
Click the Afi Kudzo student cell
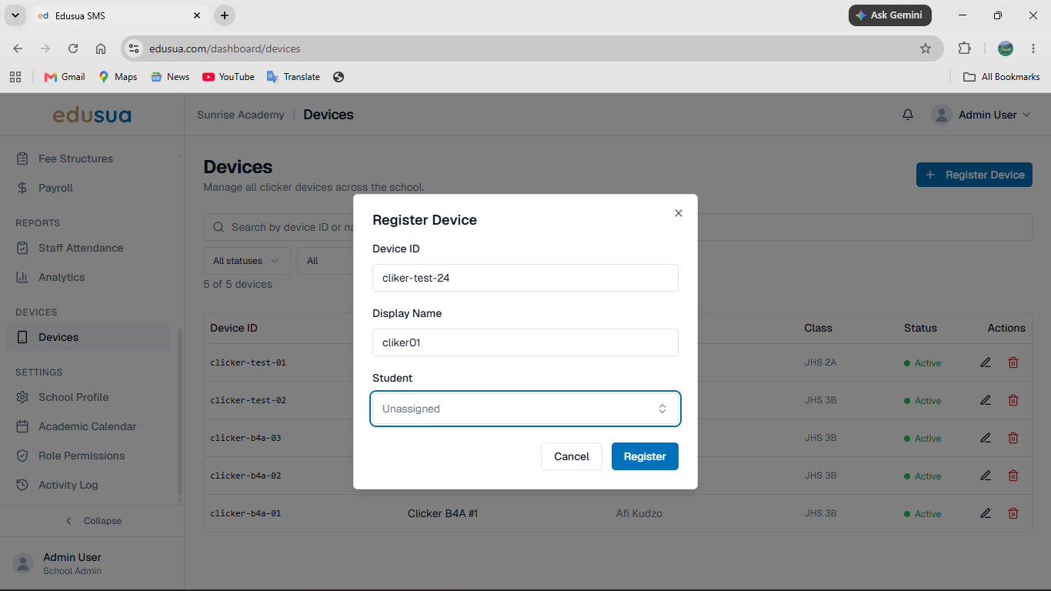[x=639, y=513]
